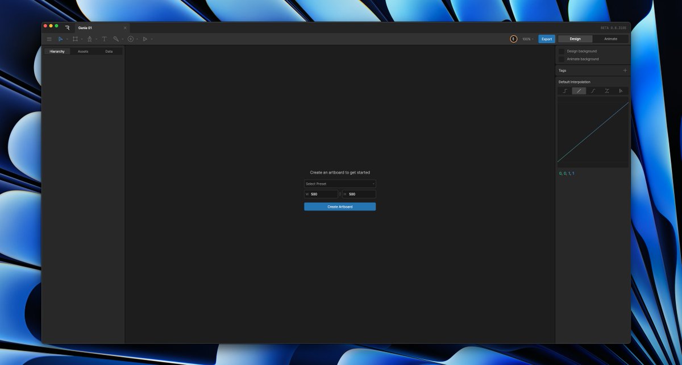This screenshot has height=365, width=682.
Task: Click the Export button
Action: 547,39
